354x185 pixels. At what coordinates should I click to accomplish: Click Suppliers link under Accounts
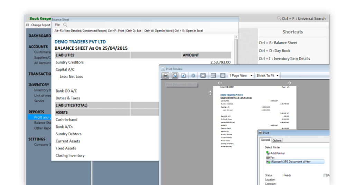pos(43,57)
